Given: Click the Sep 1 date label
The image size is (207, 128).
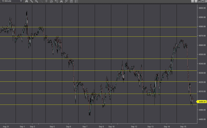Looking at the screenshot, I should [22, 127].
